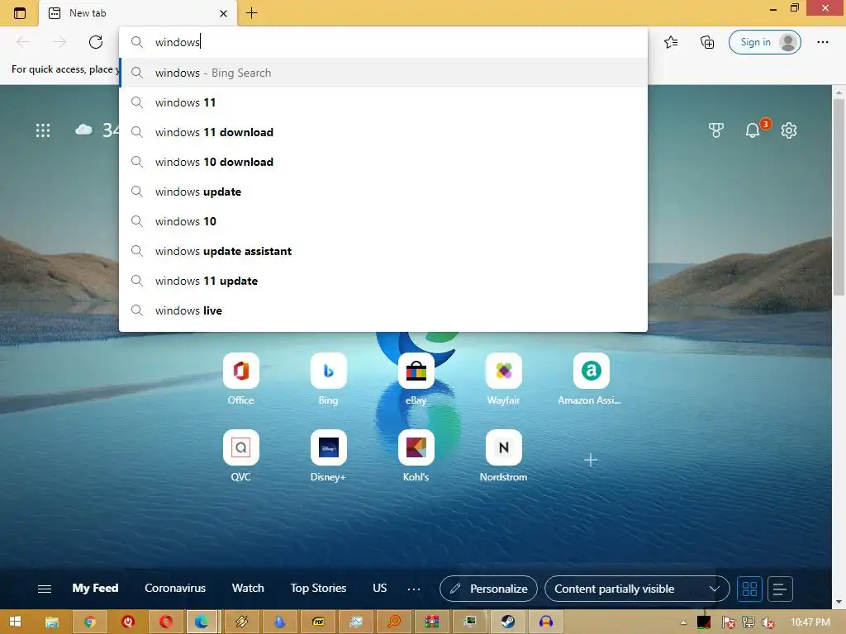The height and width of the screenshot is (634, 846).
Task: Add a new quick link site
Action: coord(591,460)
